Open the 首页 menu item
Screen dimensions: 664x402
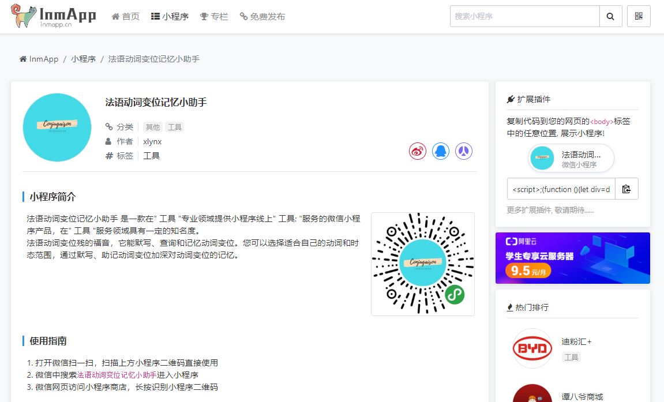tap(126, 17)
